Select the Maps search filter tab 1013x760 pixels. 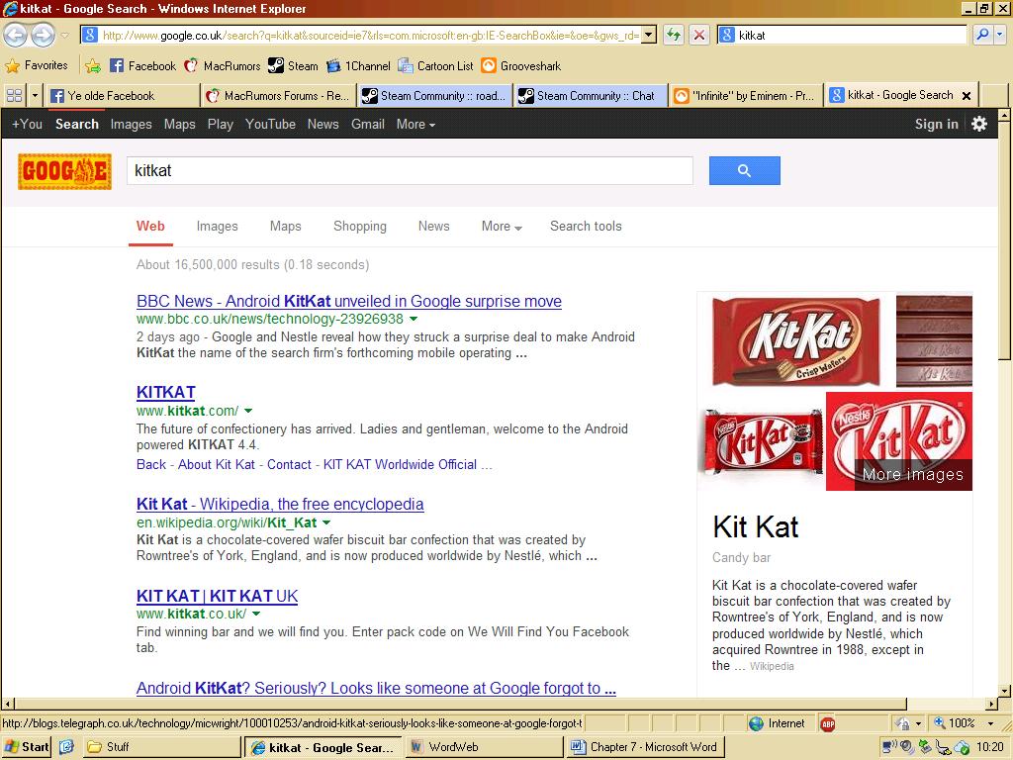click(286, 227)
